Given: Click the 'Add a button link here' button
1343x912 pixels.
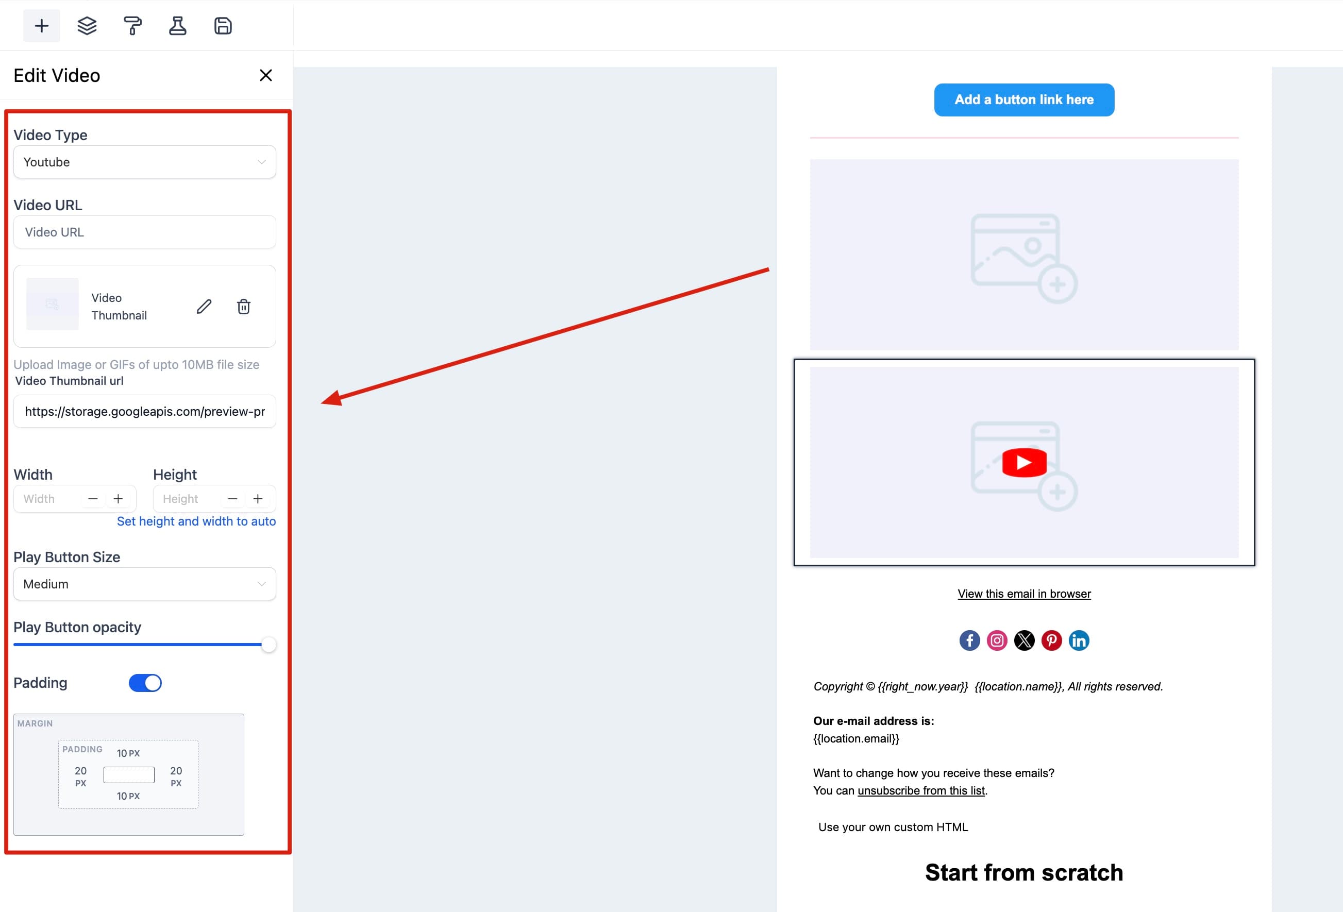Looking at the screenshot, I should [x=1024, y=99].
